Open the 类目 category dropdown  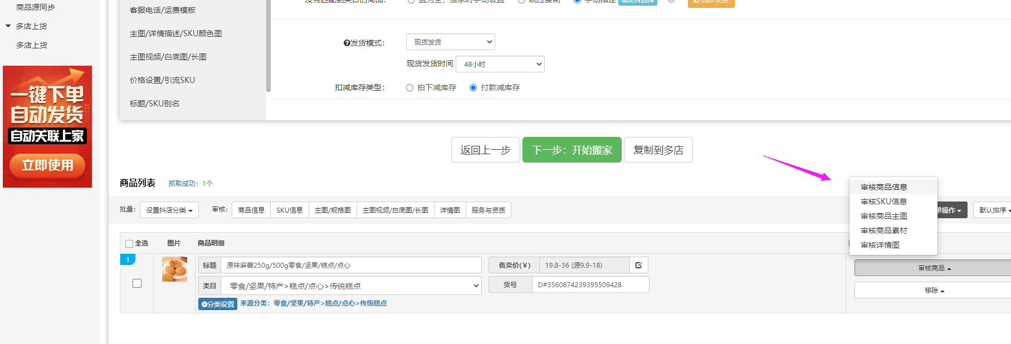pyautogui.click(x=351, y=286)
